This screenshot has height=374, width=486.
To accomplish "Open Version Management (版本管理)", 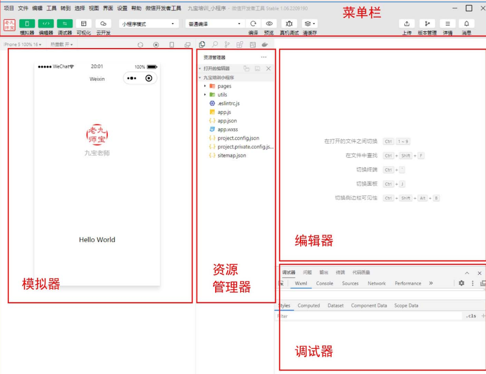I will click(x=427, y=24).
